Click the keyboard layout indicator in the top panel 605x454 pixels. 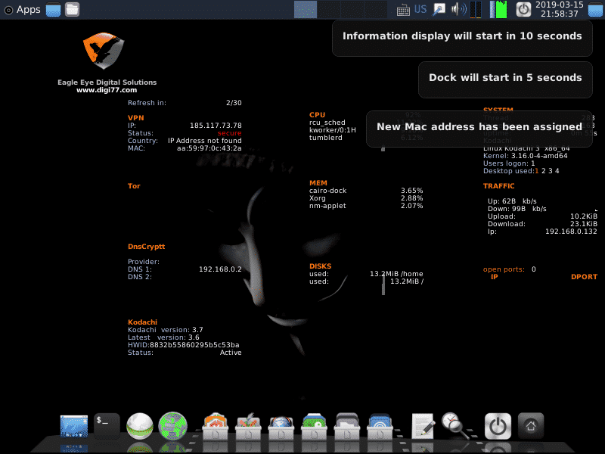click(402, 10)
